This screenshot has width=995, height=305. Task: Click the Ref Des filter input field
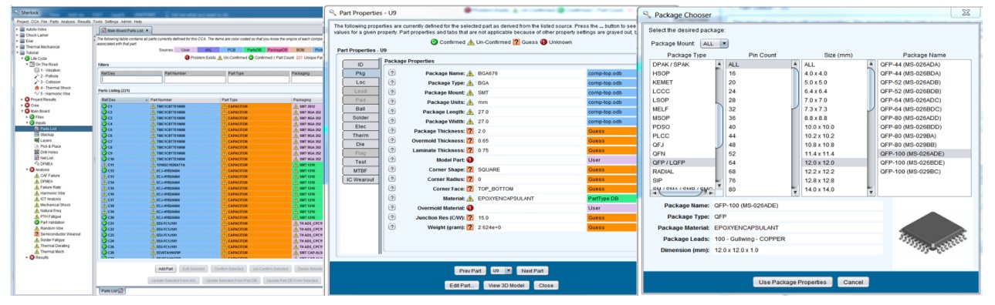[x=131, y=79]
